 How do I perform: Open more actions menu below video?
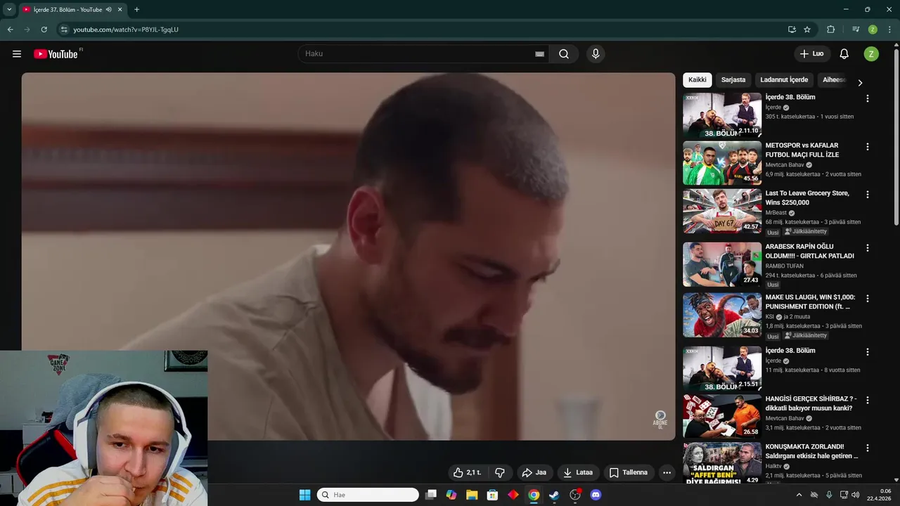(x=667, y=472)
